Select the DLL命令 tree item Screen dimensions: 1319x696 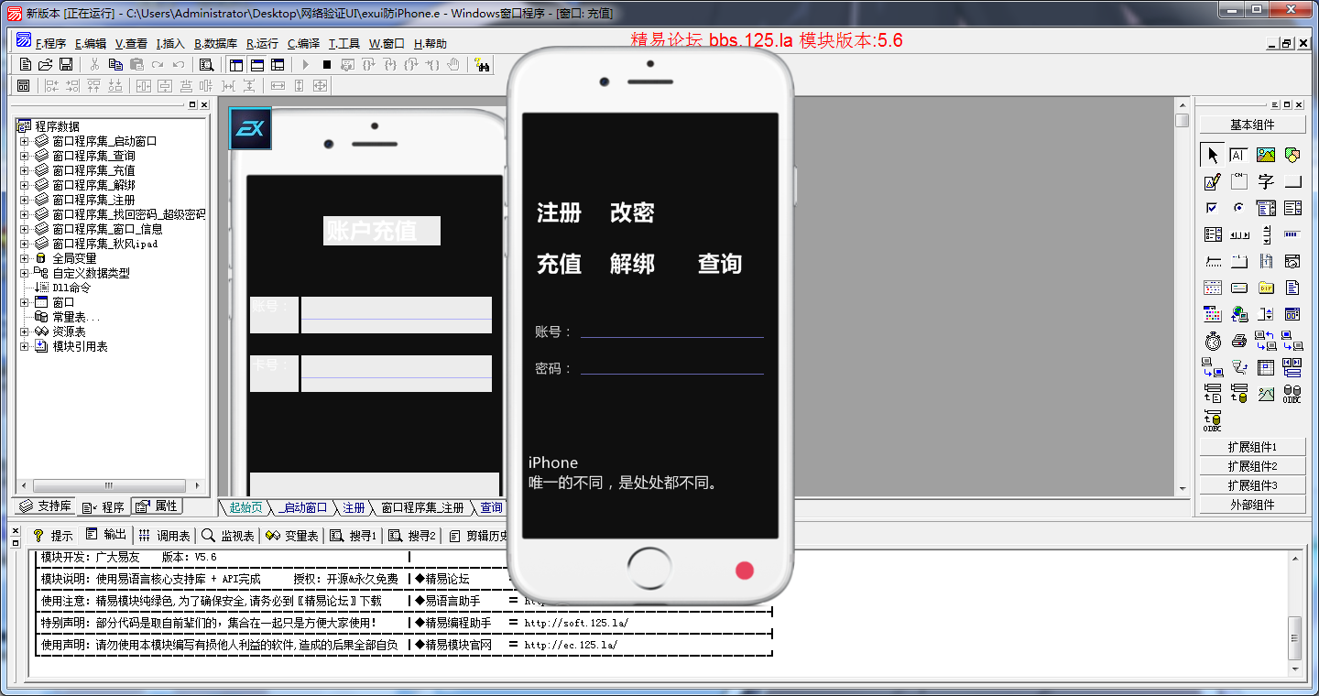[62, 288]
